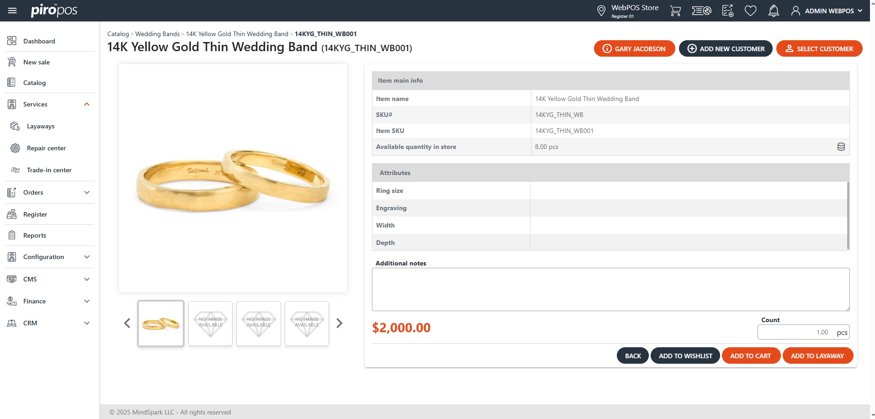
Task: Expand the Orders menu section
Action: pos(87,192)
